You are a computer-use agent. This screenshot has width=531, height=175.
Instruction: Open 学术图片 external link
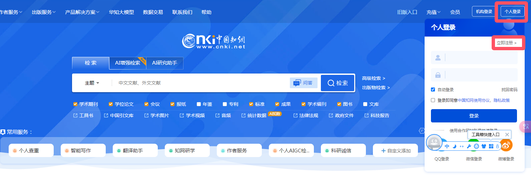[157, 115]
